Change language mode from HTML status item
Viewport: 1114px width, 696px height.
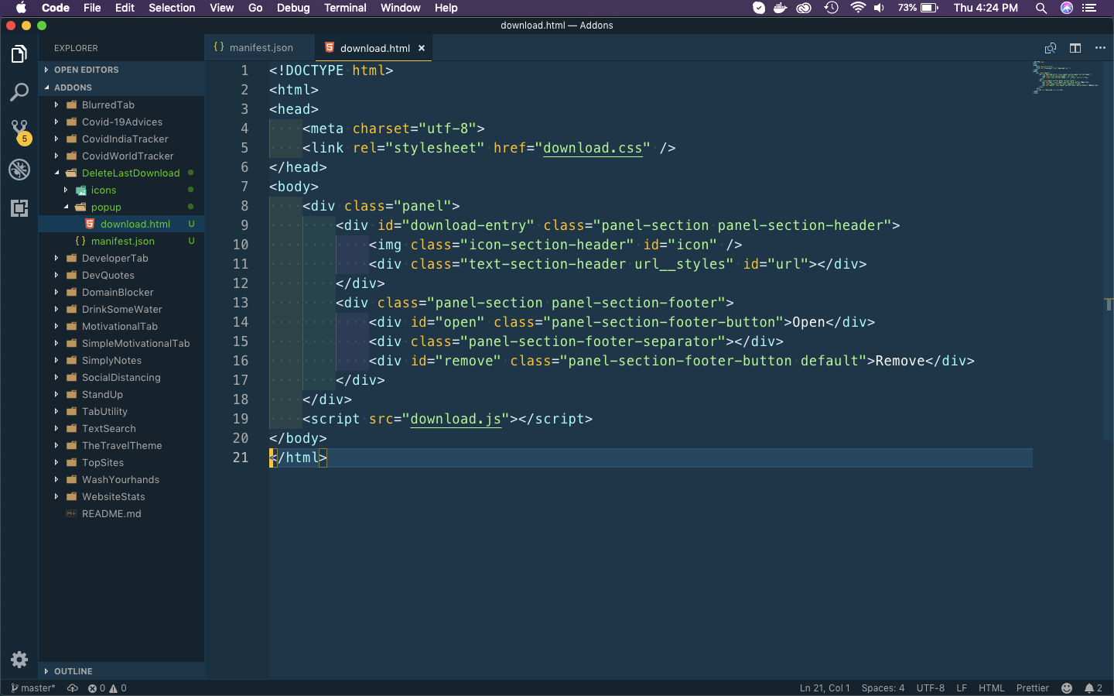tap(992, 688)
